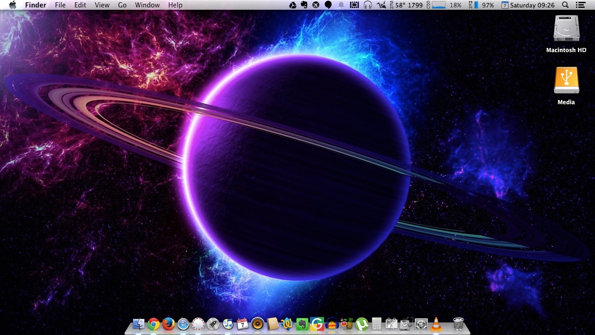Open the Go menu

click(122, 5)
